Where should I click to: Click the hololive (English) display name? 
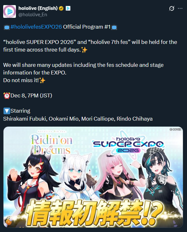click(x=38, y=8)
